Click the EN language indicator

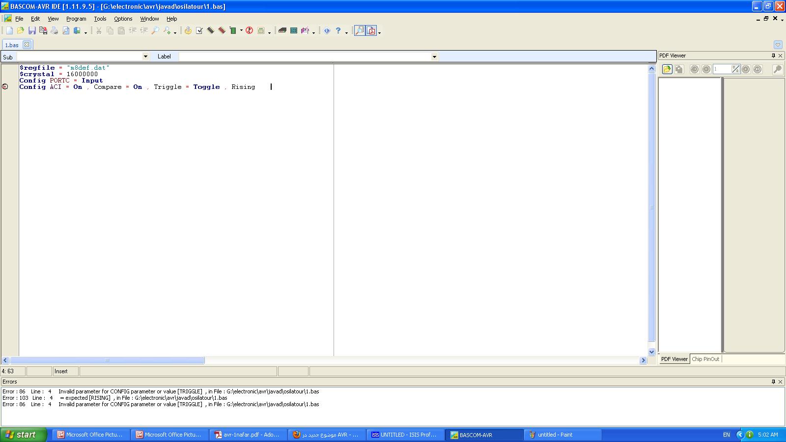727,435
